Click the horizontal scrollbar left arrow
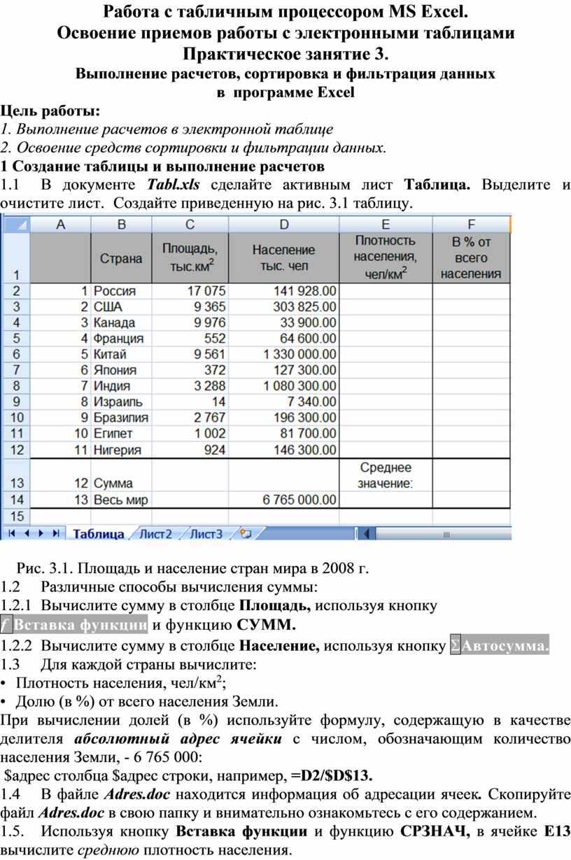 click(x=367, y=534)
